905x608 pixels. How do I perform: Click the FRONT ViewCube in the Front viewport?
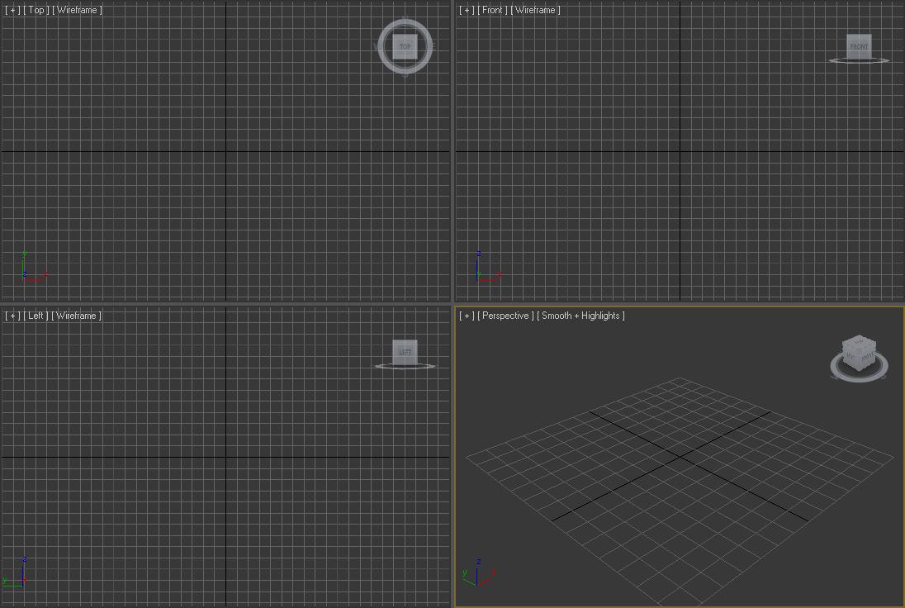[x=859, y=47]
